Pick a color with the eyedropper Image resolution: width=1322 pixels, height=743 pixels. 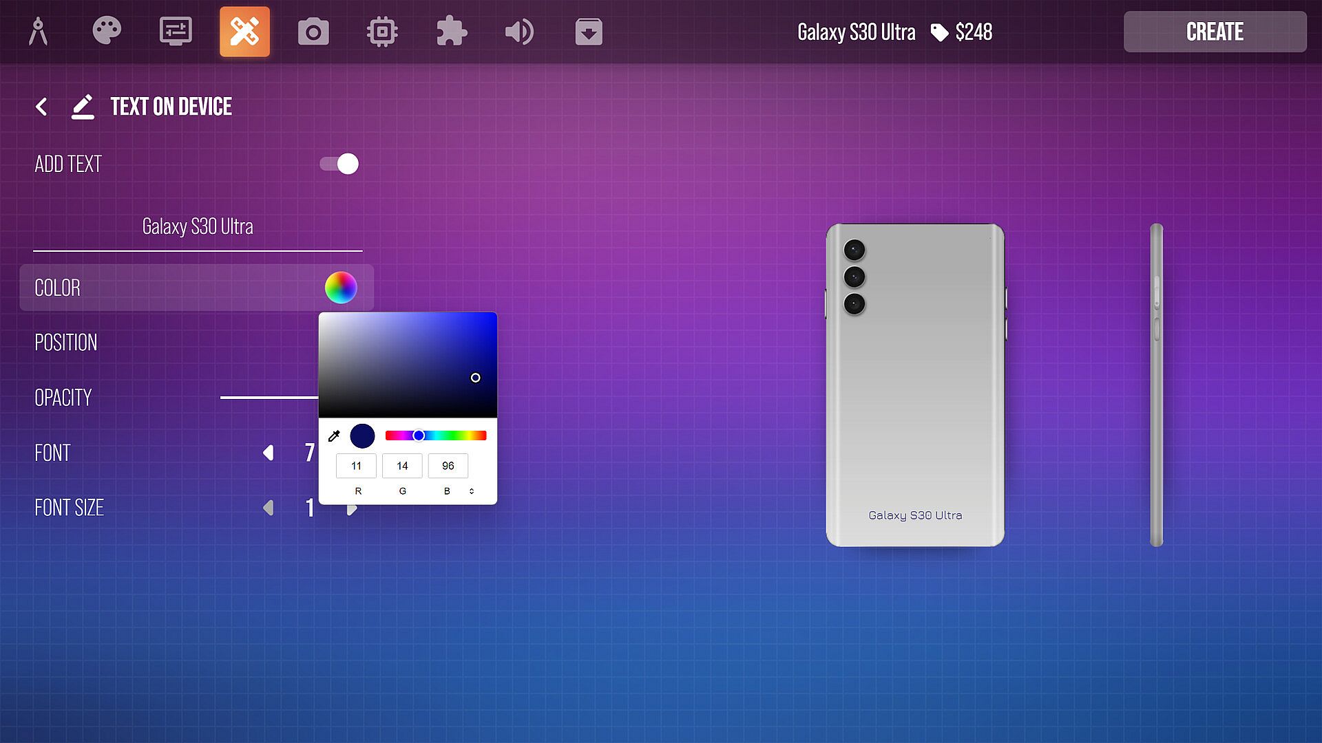[334, 436]
